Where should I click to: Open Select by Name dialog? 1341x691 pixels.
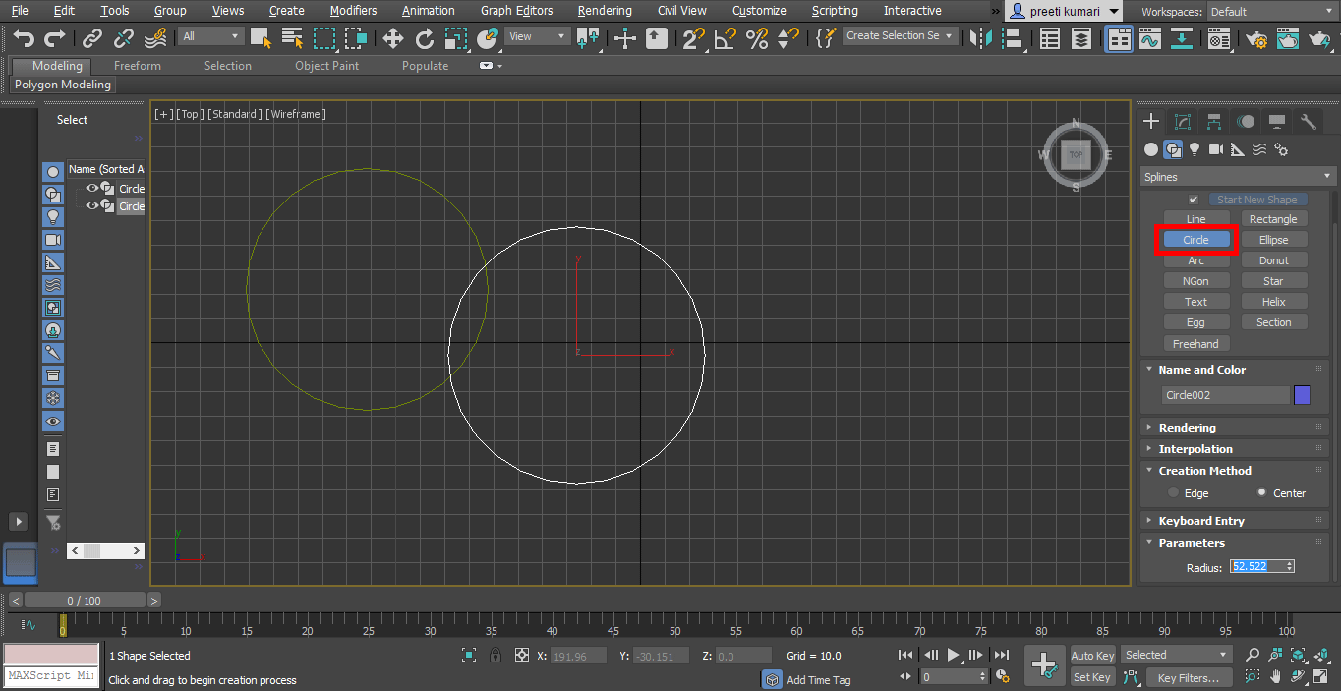(x=291, y=39)
